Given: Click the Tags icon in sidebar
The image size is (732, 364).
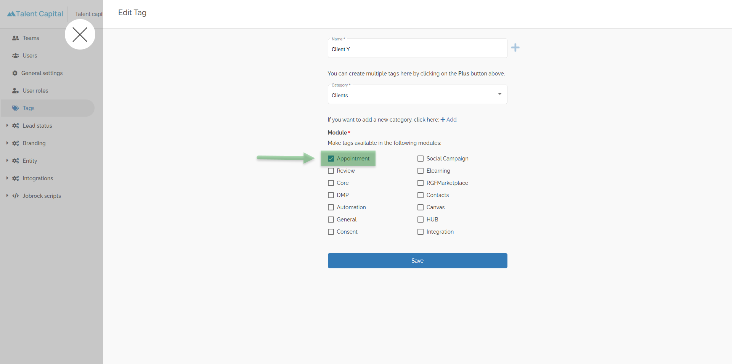Looking at the screenshot, I should [16, 108].
